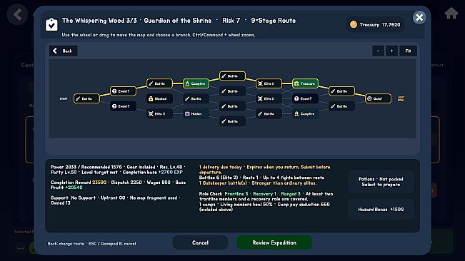
Task: Click the padlock Blocked node
Action: coord(159,98)
